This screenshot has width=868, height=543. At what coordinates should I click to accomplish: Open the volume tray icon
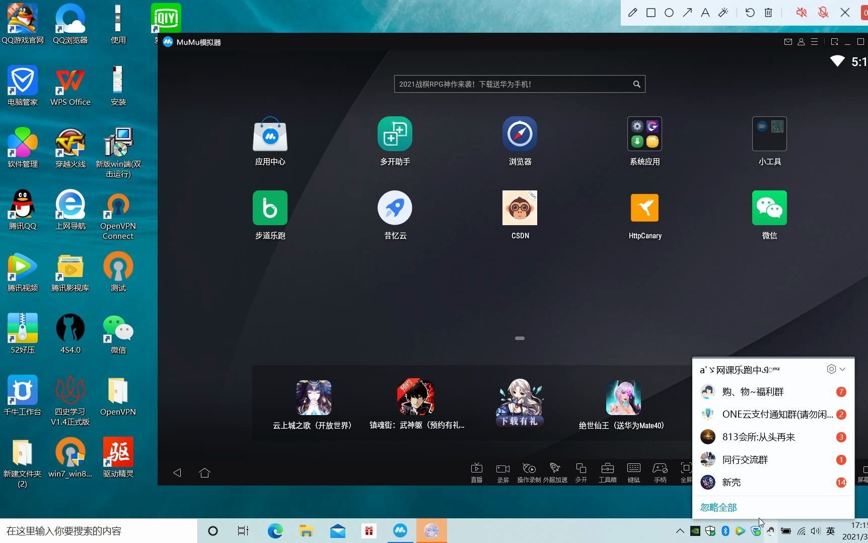(816, 531)
